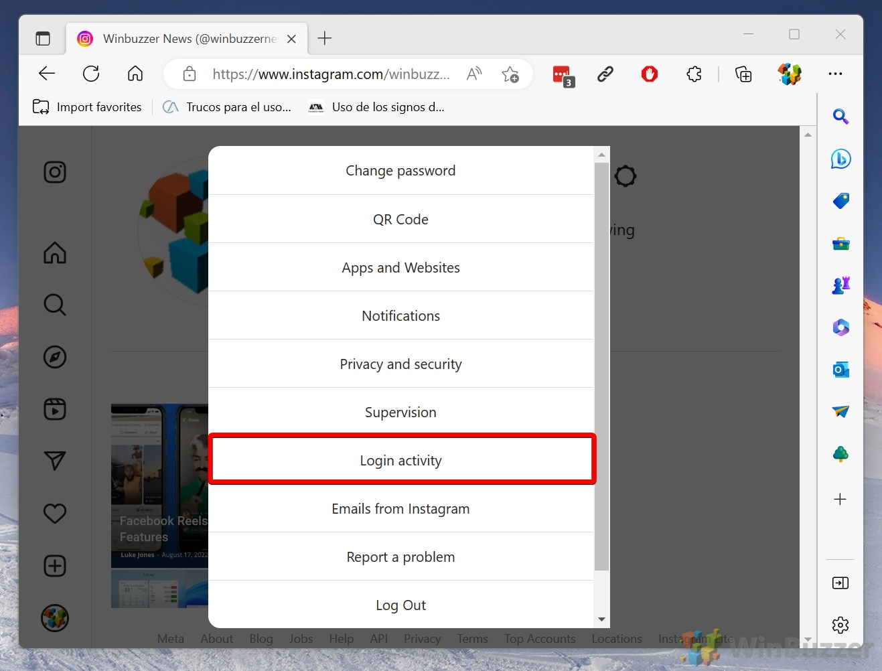
Task: Open Supervision option
Action: coord(400,412)
